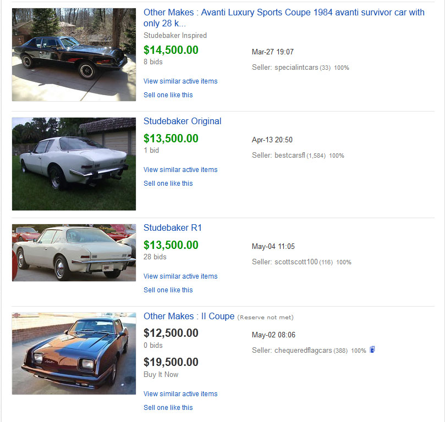The image size is (445, 422).
Task: View similar active items for Studebaker Original
Action: 180,170
